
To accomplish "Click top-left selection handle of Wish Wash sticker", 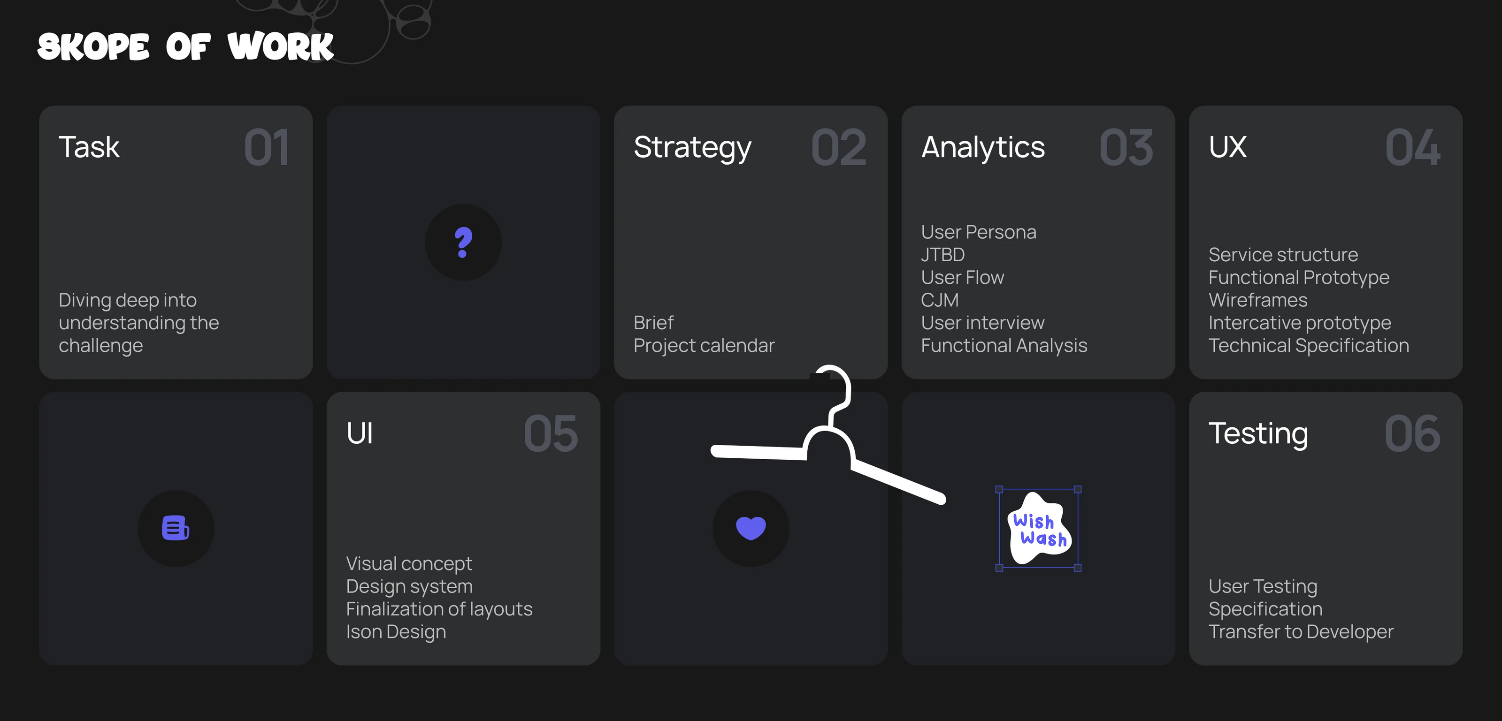I will click(x=999, y=490).
